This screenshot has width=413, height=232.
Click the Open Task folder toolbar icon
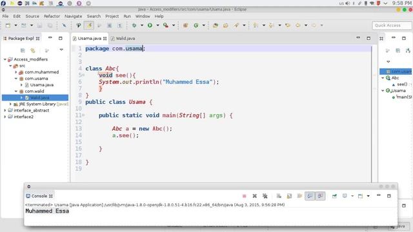226,25
